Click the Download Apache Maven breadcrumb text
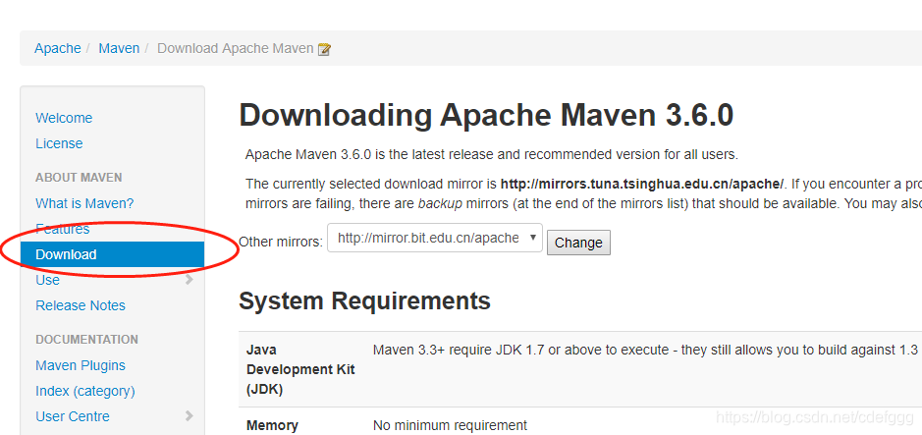The height and width of the screenshot is (435, 922). point(236,48)
